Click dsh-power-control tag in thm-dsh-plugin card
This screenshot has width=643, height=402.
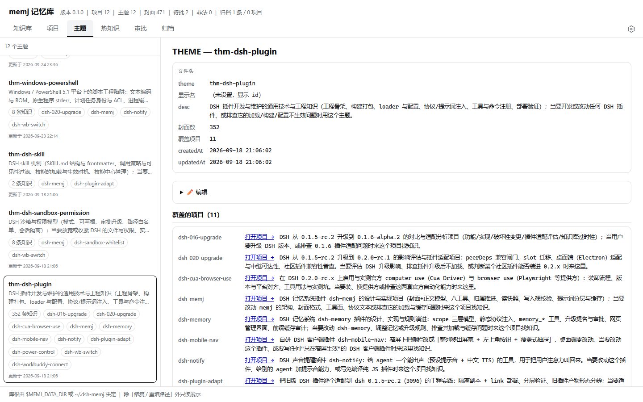coord(33,352)
